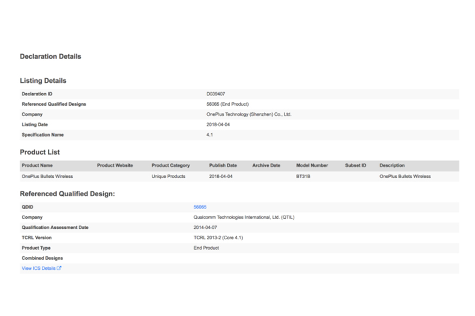Screen dimensions: 475x316
Task: Click the Listing Date value 2018-04-04
Action: click(218, 125)
